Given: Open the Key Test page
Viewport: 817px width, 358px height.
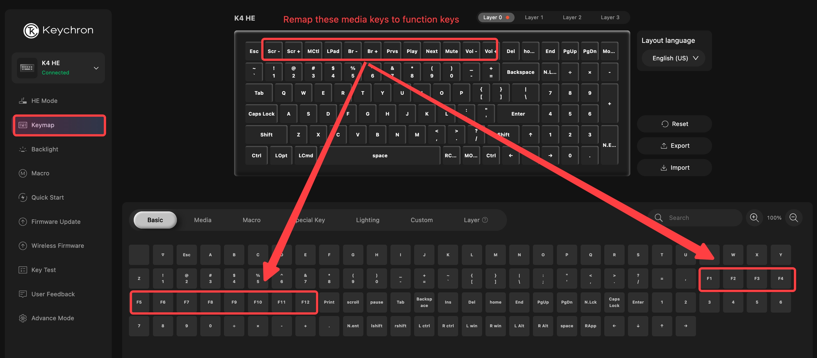Looking at the screenshot, I should coord(43,270).
